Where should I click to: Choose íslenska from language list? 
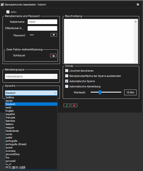point(31,121)
